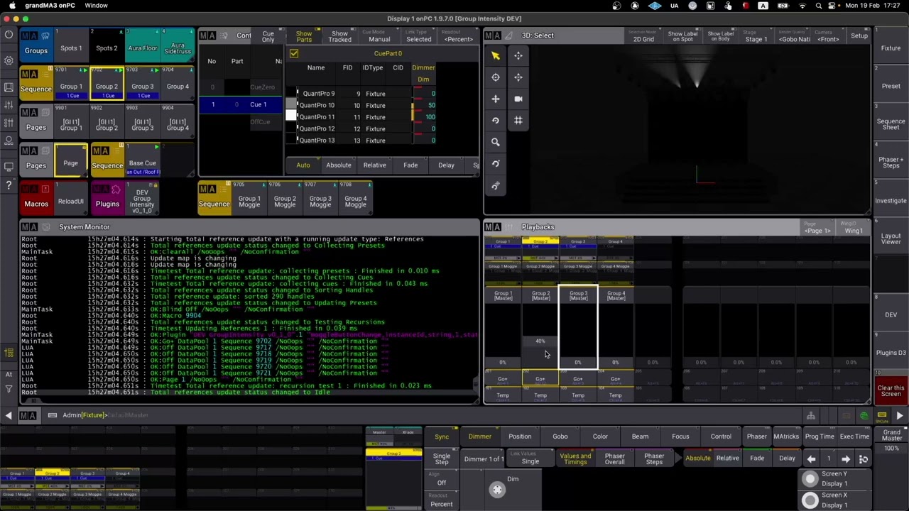This screenshot has width=909, height=511.
Task: Open the Cue Mode Manual dropdown
Action: coord(379,36)
